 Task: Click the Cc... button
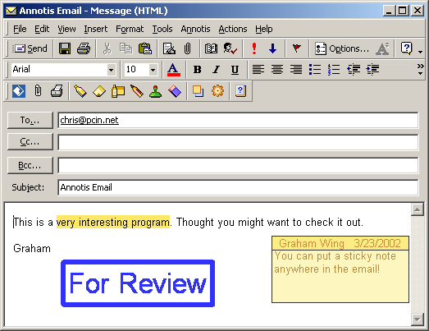click(30, 141)
